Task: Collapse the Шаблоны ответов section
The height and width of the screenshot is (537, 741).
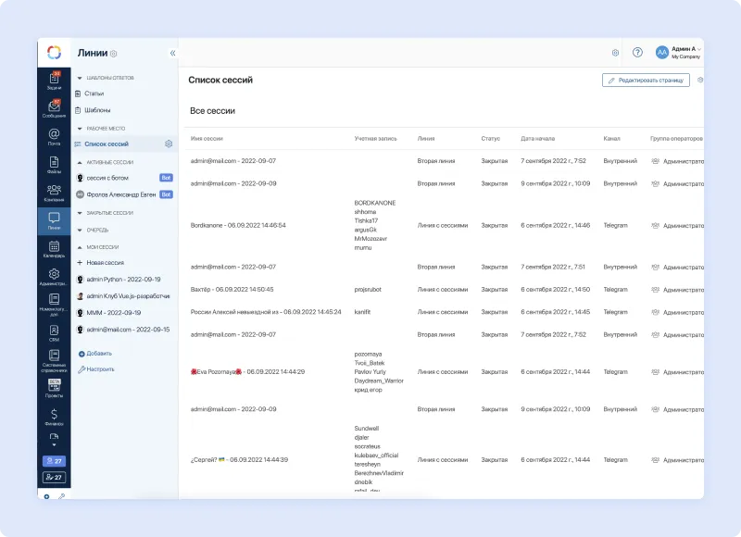Action: [80, 78]
